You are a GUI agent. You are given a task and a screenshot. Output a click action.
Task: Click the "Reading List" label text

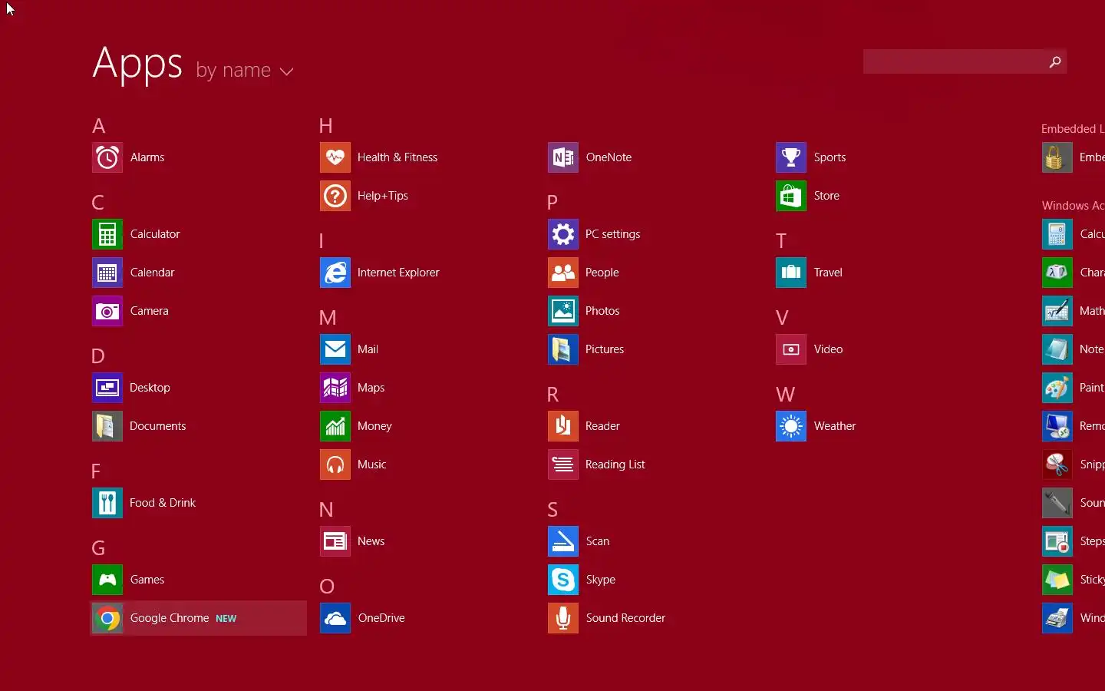click(x=615, y=465)
